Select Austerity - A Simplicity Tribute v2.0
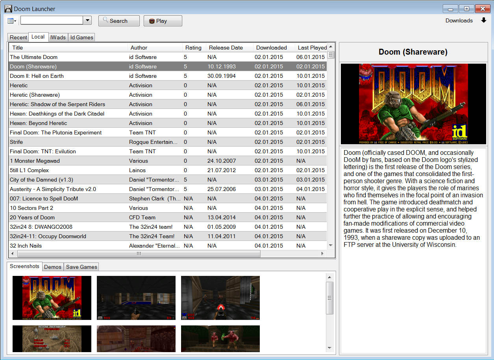 coord(168,189)
